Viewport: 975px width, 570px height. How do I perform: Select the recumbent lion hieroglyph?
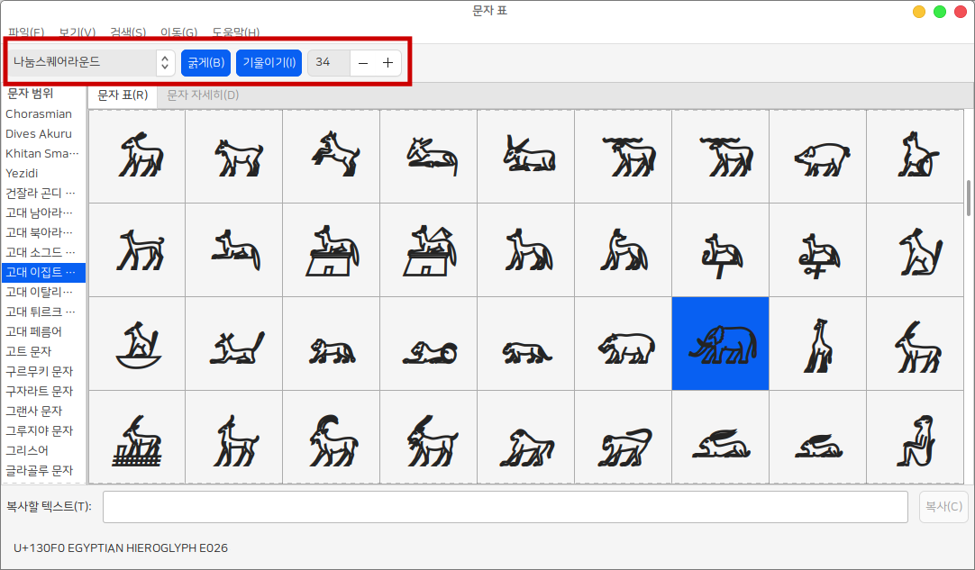pos(428,344)
